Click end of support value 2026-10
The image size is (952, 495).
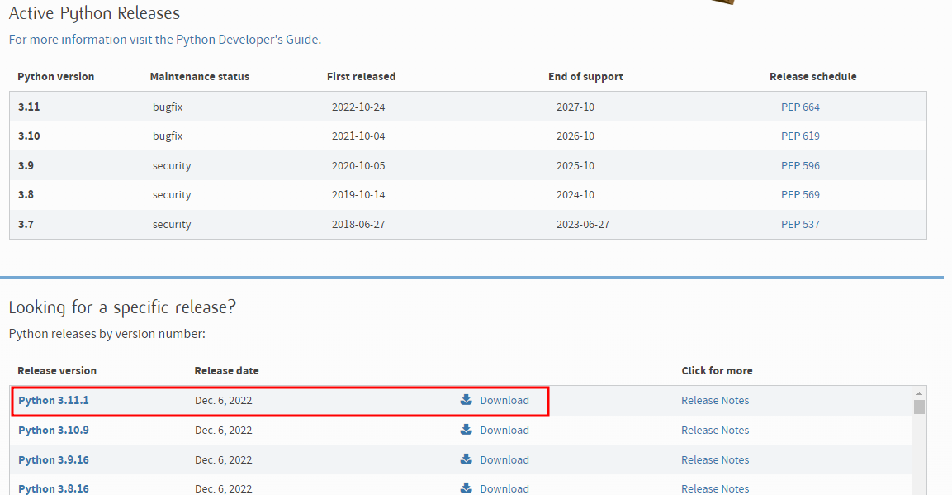(575, 136)
